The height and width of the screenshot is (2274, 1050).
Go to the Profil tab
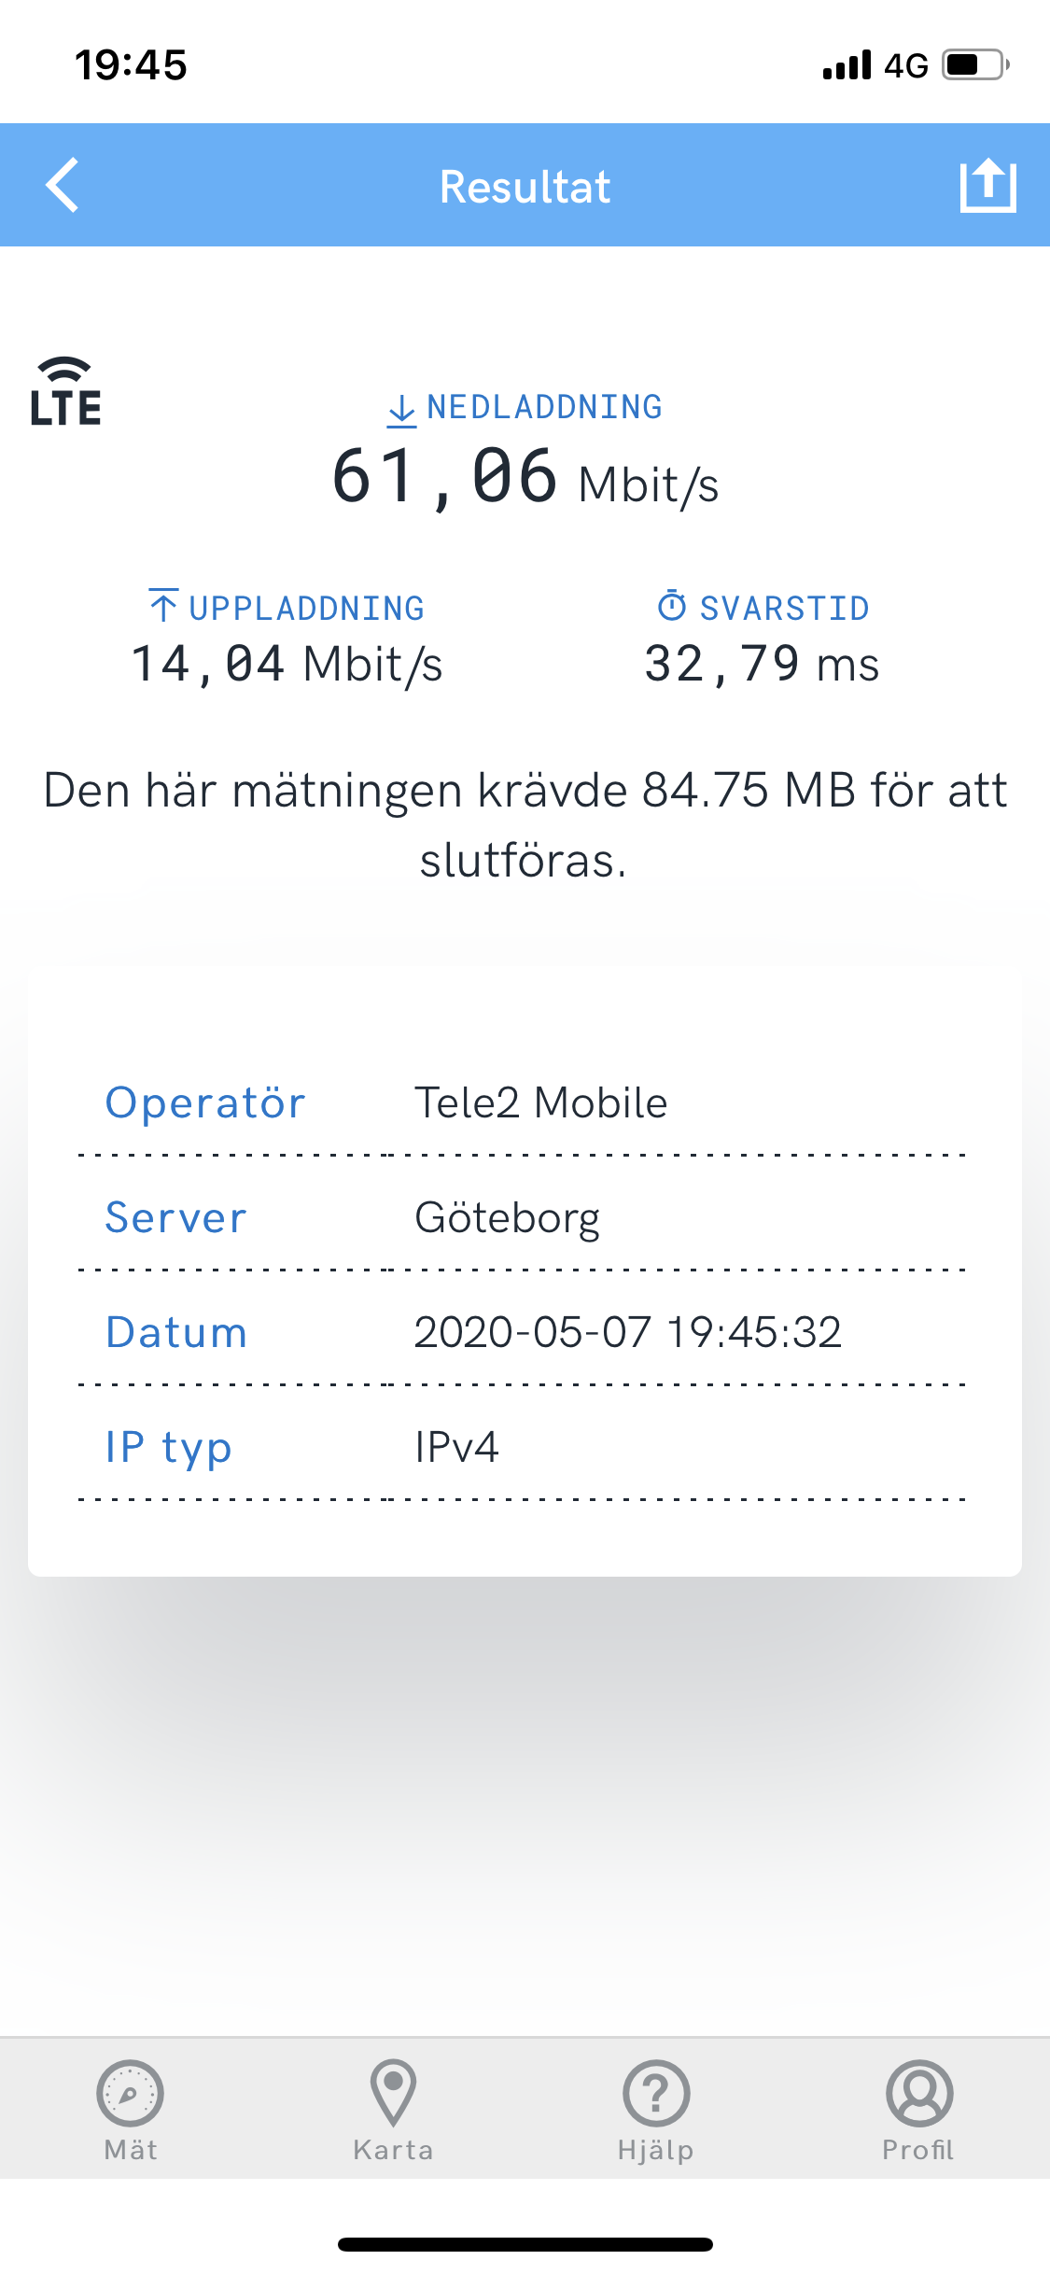pos(918,2109)
